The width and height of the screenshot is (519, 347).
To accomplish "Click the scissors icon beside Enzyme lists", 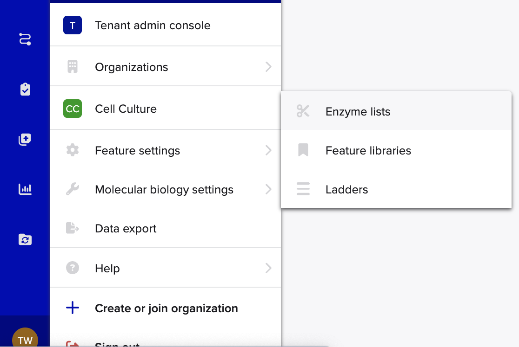I will click(x=303, y=111).
